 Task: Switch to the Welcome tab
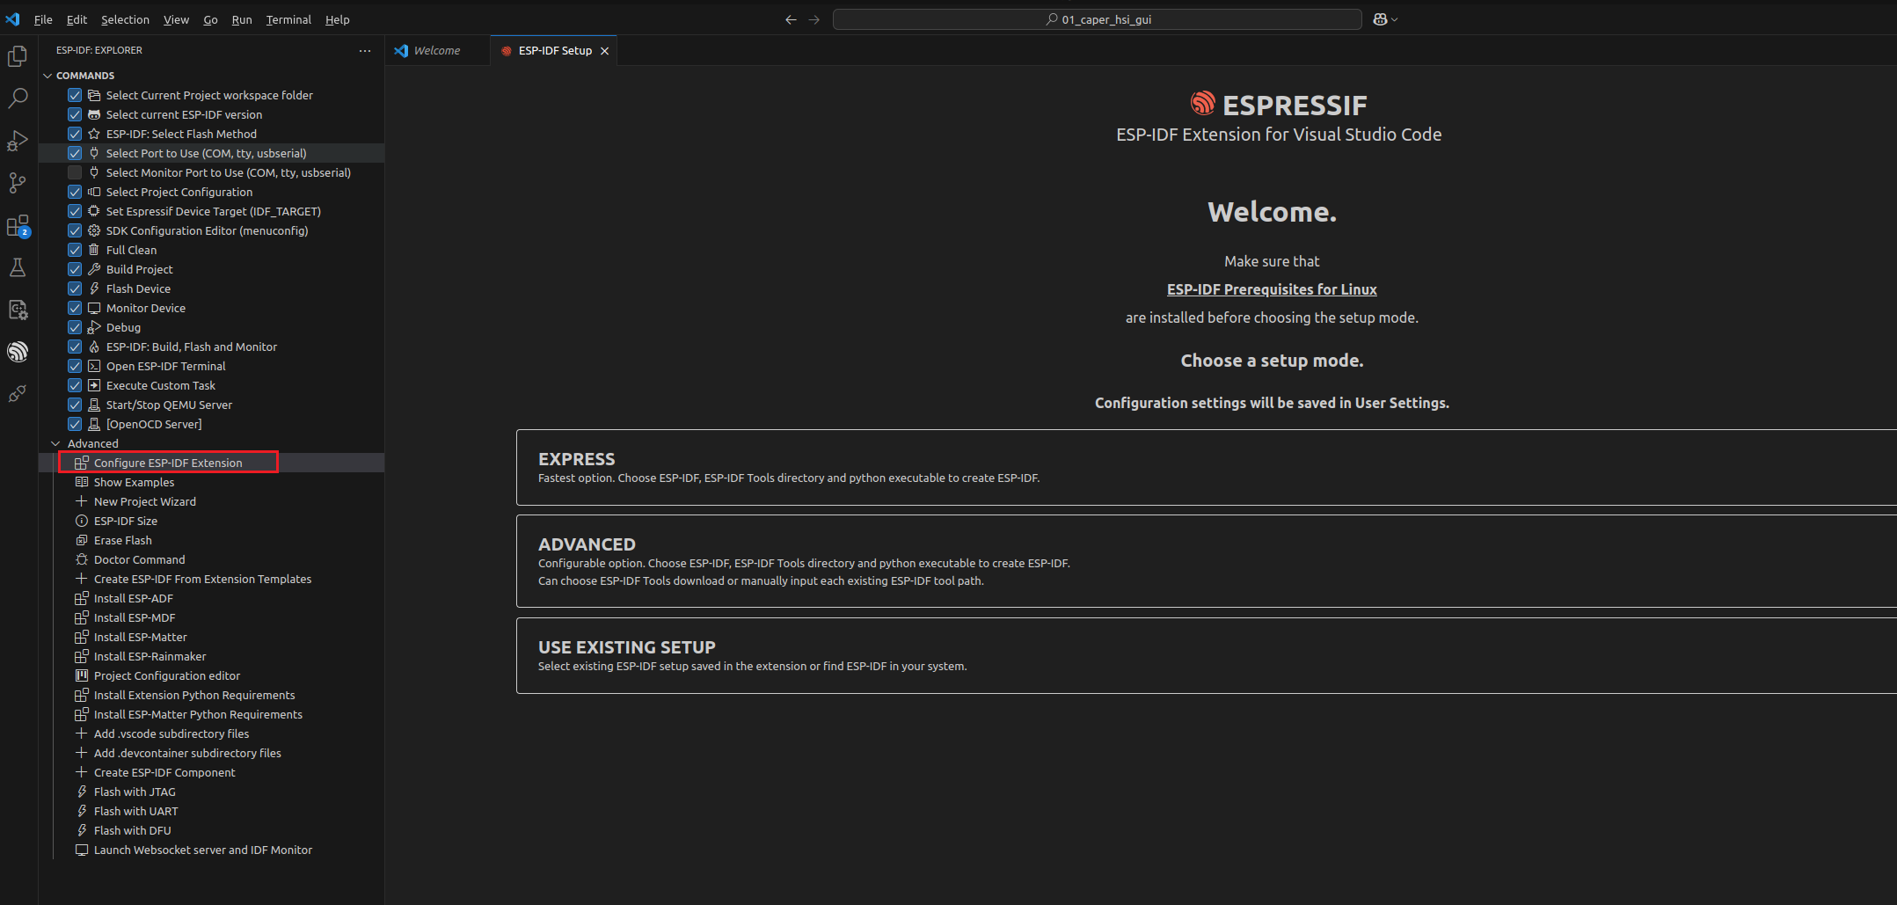pyautogui.click(x=437, y=50)
